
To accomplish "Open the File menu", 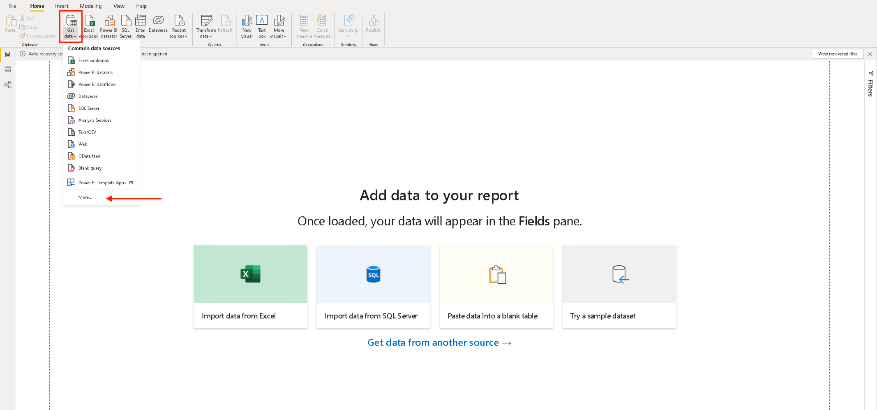I will coord(12,6).
